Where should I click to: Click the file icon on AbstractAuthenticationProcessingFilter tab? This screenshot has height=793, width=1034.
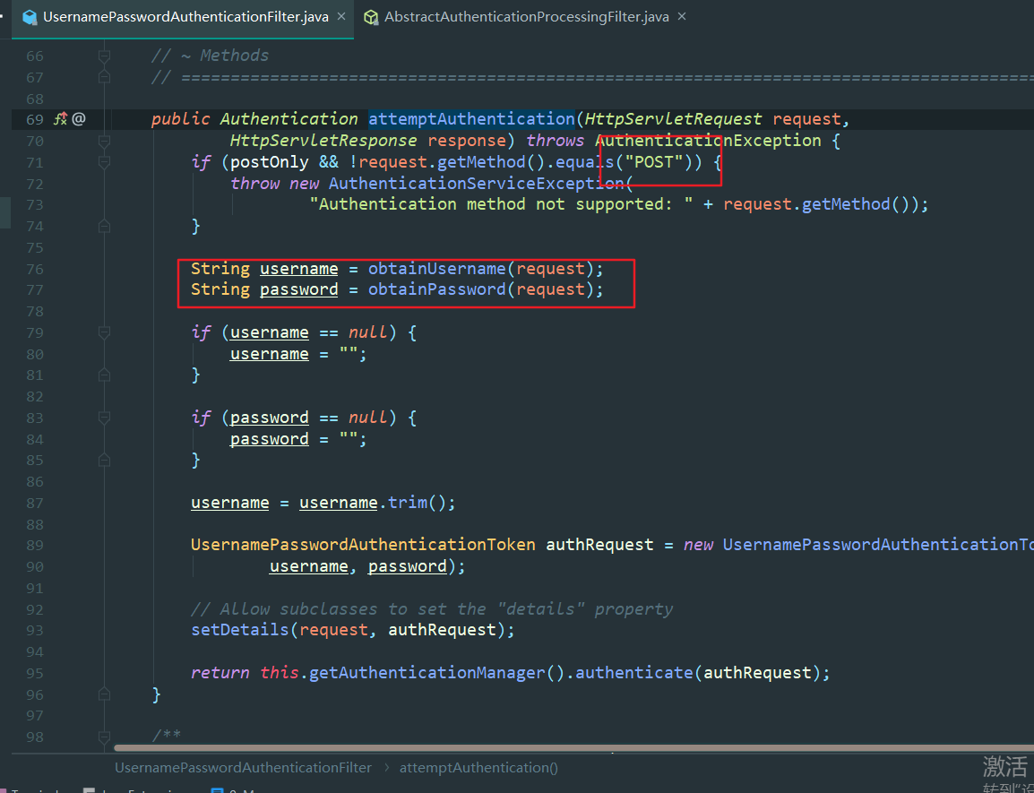pos(371,17)
